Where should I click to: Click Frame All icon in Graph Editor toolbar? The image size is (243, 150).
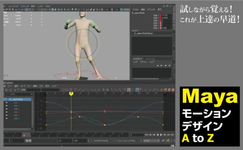tap(63, 90)
